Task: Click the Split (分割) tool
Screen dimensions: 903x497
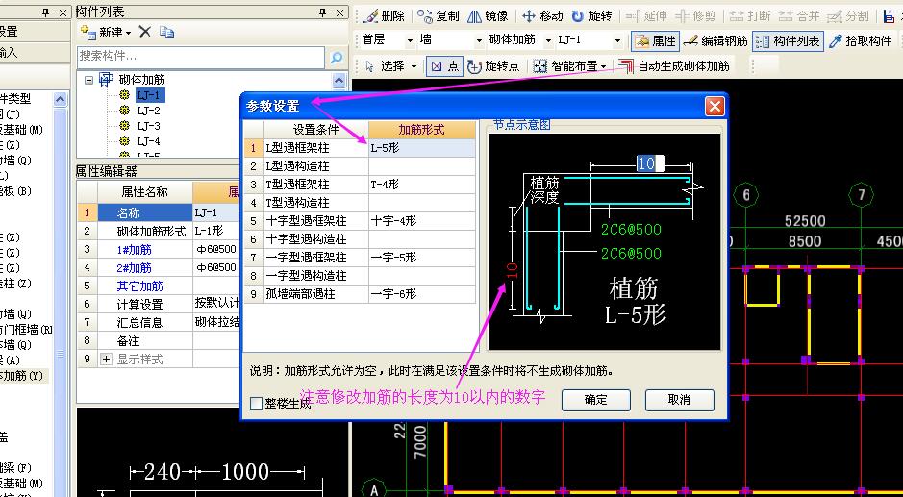Action: click(849, 16)
